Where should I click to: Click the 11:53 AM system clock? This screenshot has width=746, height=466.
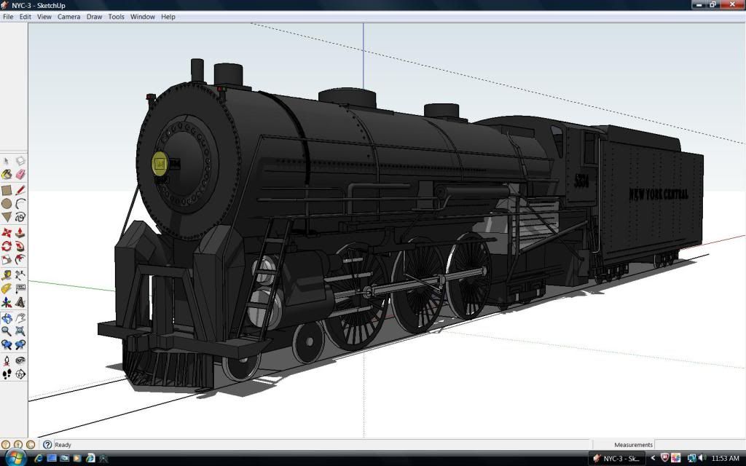click(x=725, y=459)
